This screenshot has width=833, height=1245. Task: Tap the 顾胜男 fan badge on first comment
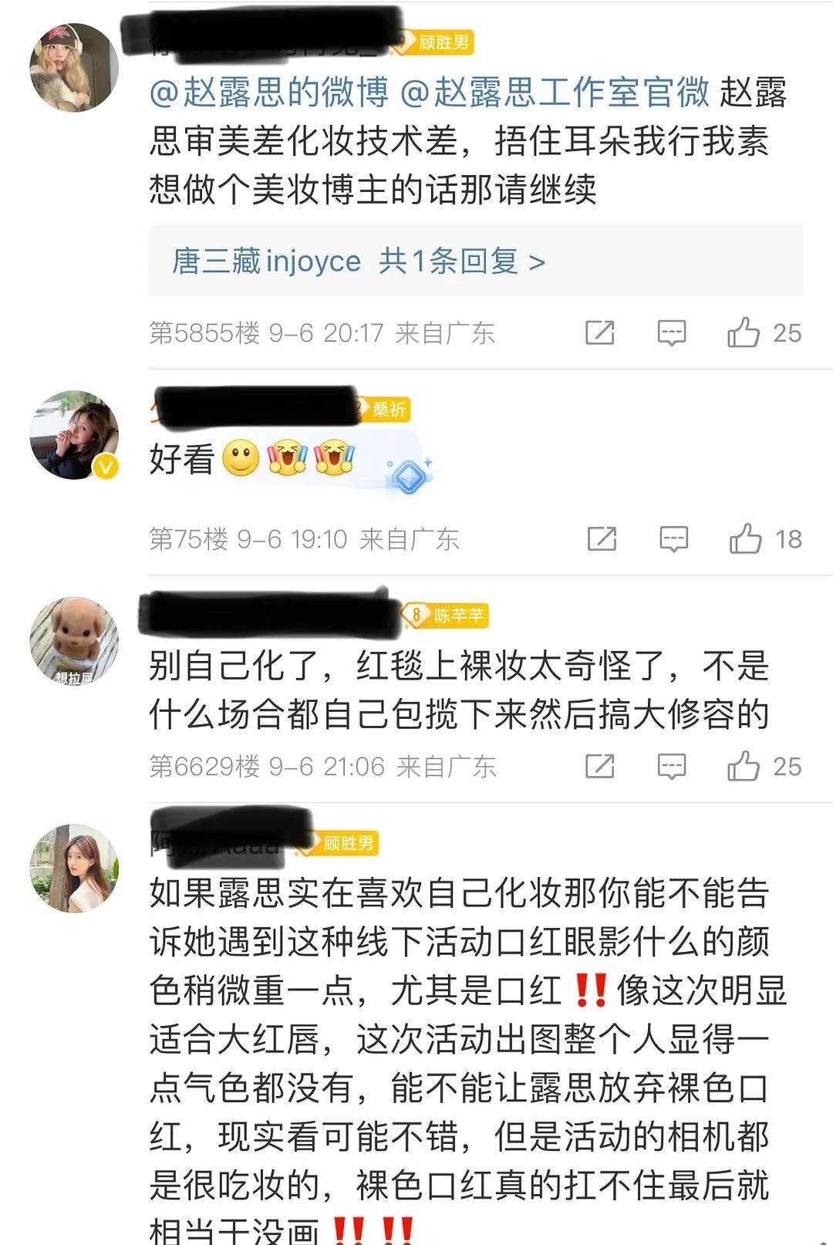(x=433, y=42)
